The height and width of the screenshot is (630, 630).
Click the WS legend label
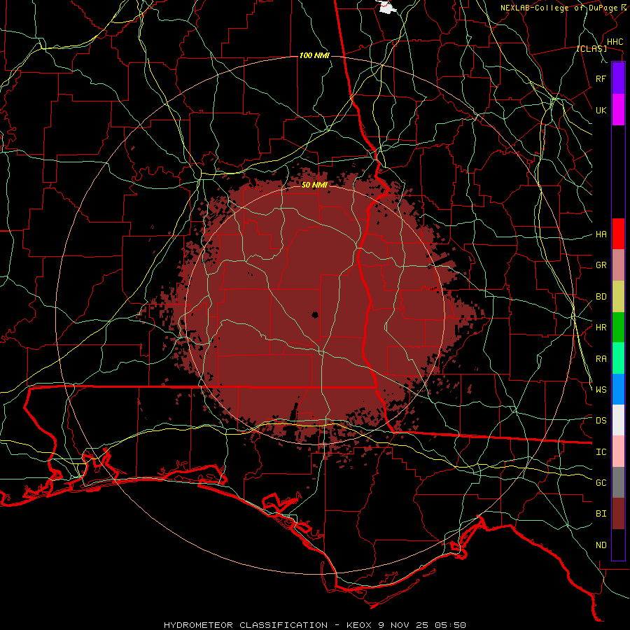tap(601, 390)
